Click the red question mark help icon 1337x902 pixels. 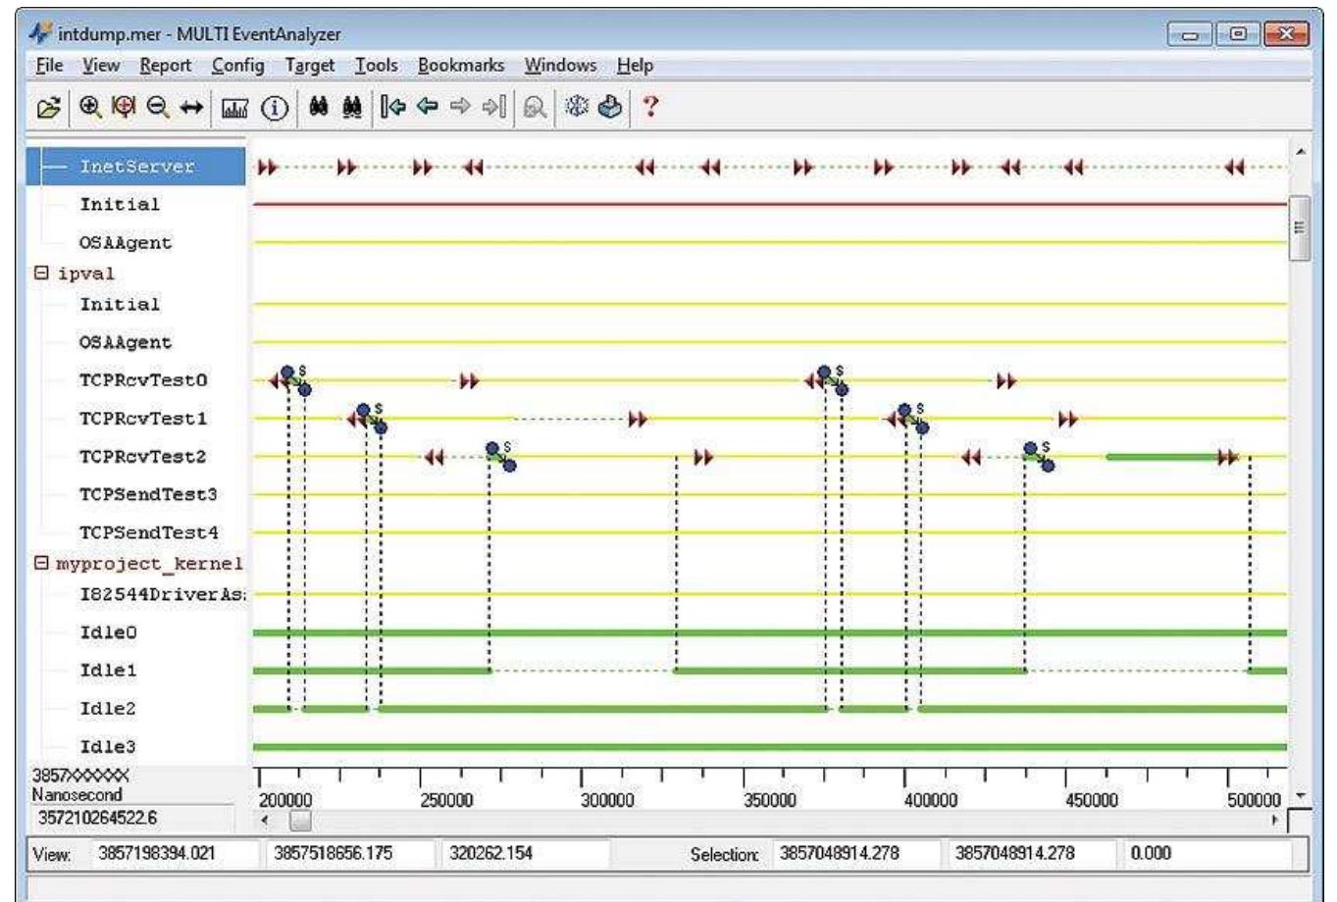(649, 108)
